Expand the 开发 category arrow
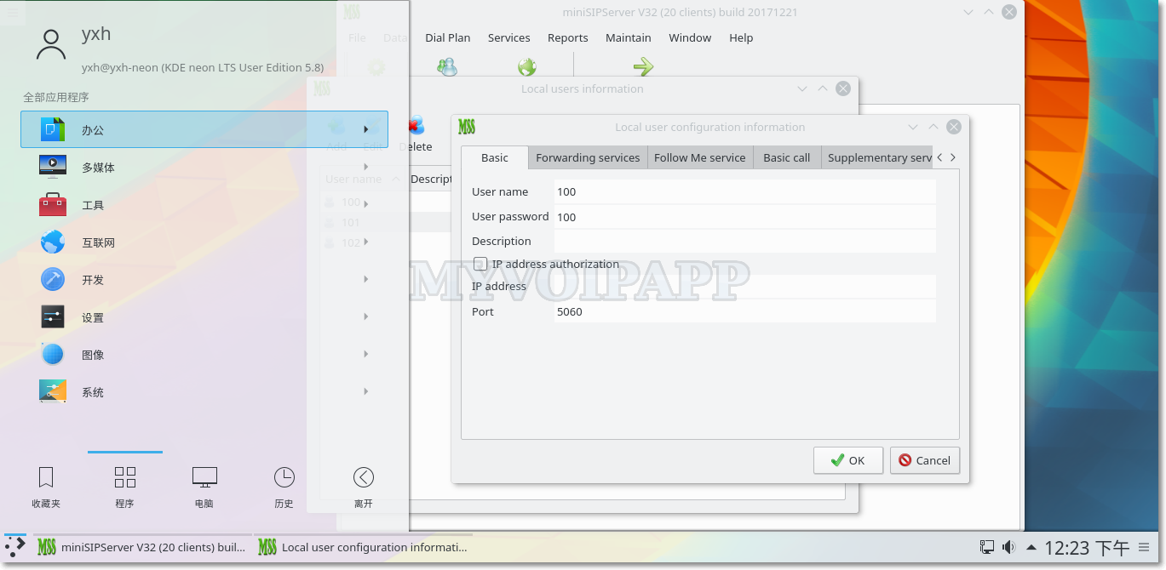Image resolution: width=1166 pixels, height=570 pixels. 366,279
